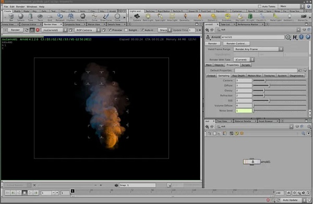Click the Arnold node name field
The image size is (313, 204).
click(x=252, y=37)
